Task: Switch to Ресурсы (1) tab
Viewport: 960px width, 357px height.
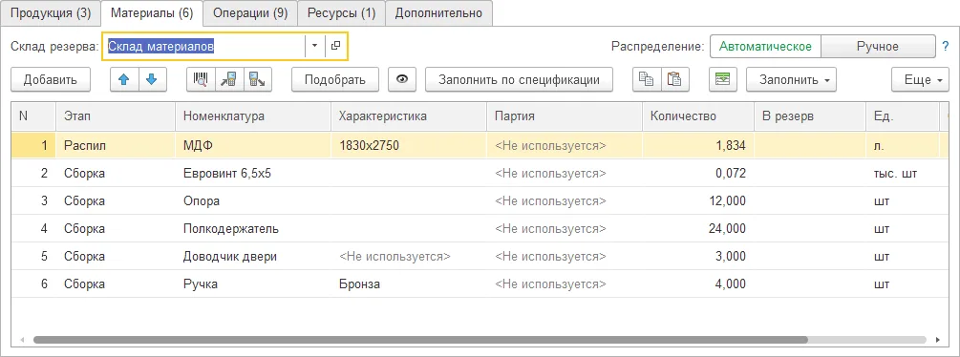Action: (342, 13)
